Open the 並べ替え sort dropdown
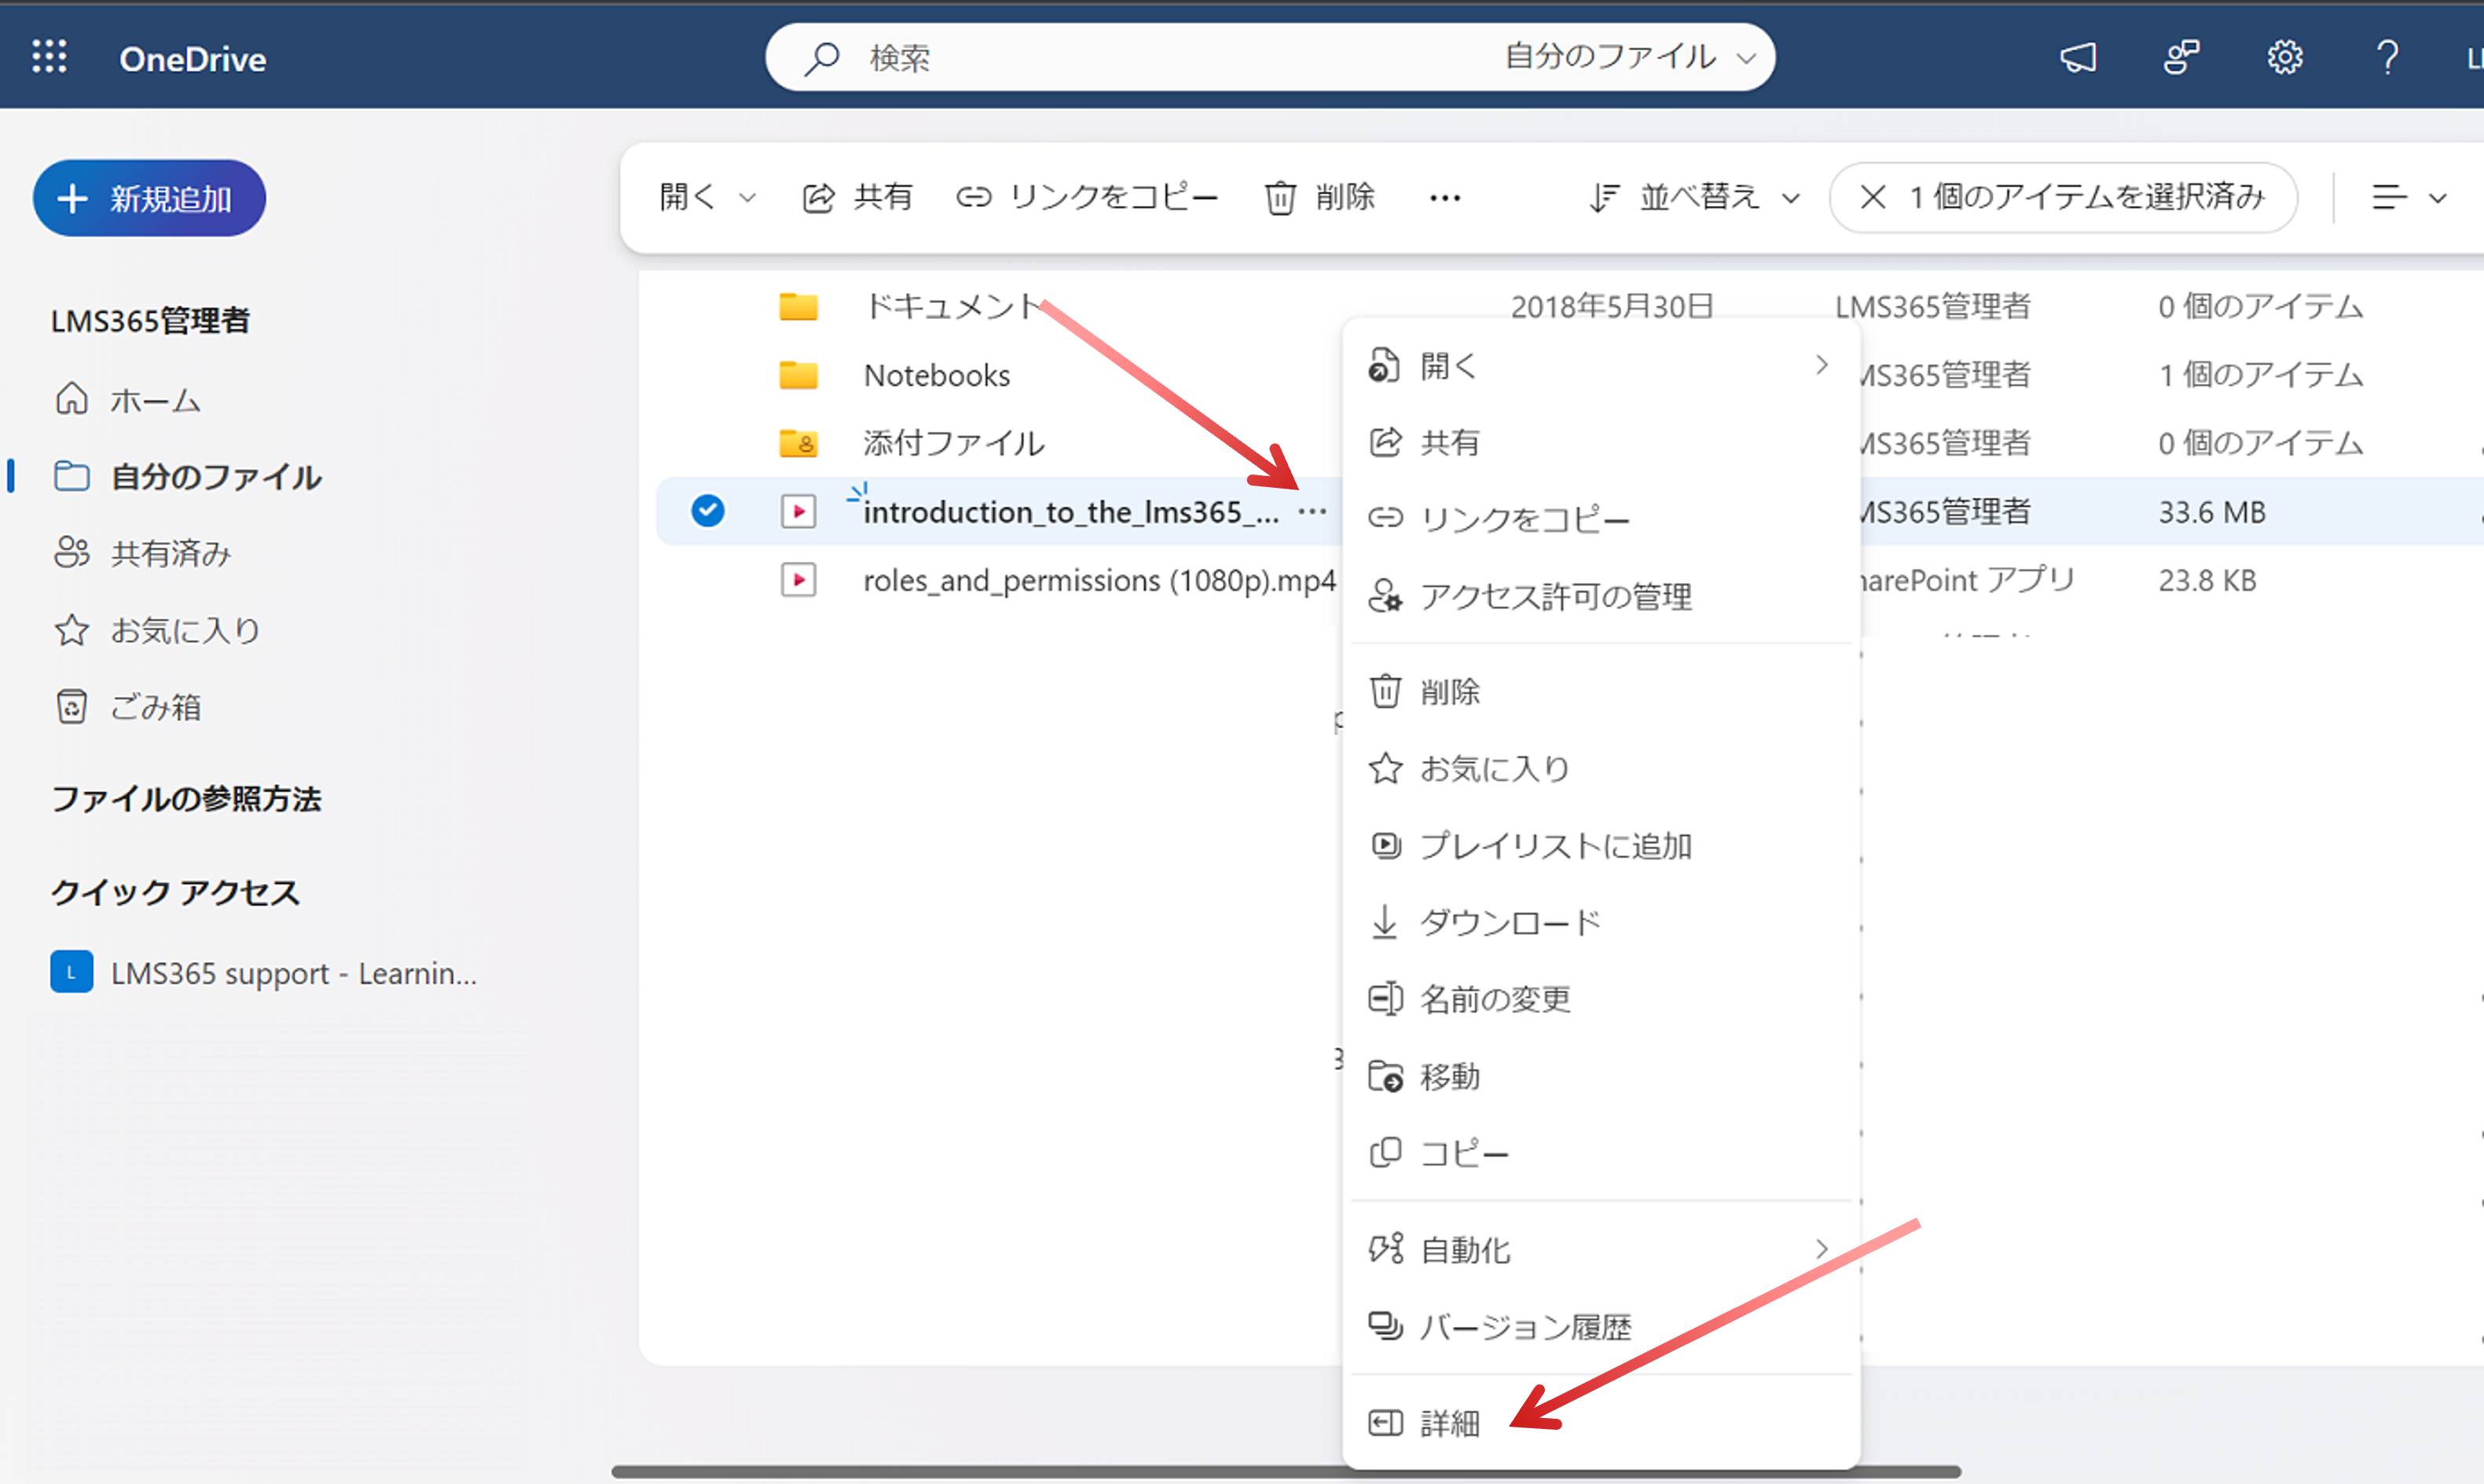The width and height of the screenshot is (2484, 1484). (x=1695, y=197)
